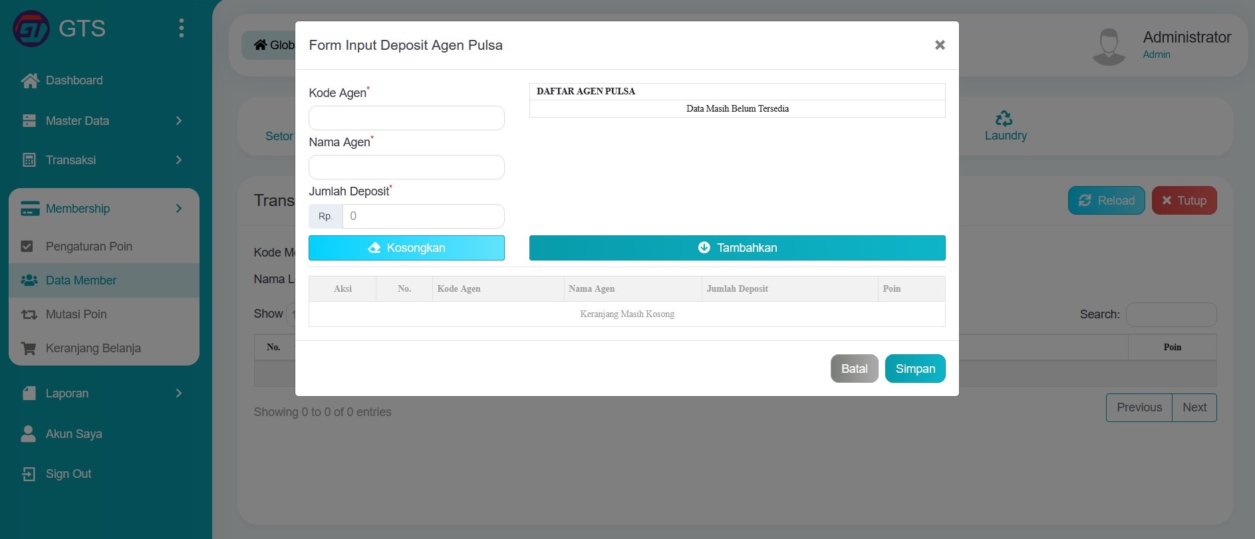Click the Admin role label
Screen dimensions: 1255x539
click(x=1157, y=54)
